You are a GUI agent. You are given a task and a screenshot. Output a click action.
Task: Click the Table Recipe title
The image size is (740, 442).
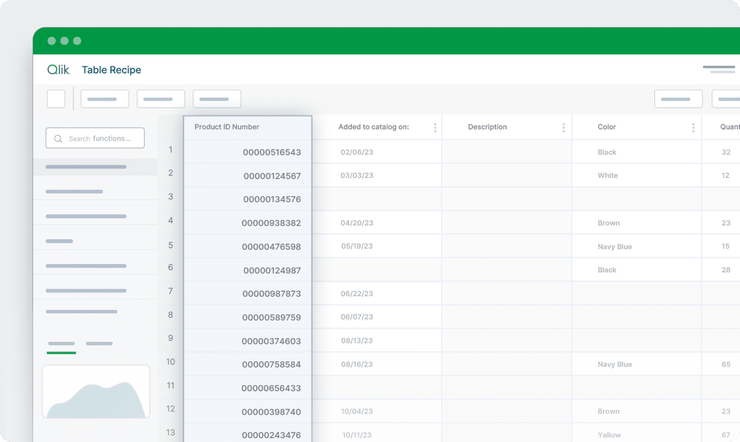coord(111,70)
